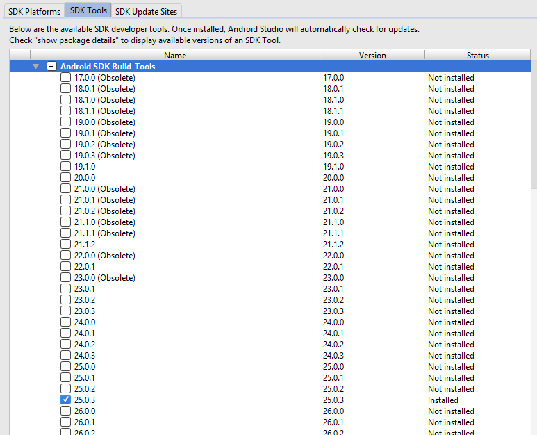
Task: Tick the 23.0.1 build-tools checkbox
Action: coord(65,289)
